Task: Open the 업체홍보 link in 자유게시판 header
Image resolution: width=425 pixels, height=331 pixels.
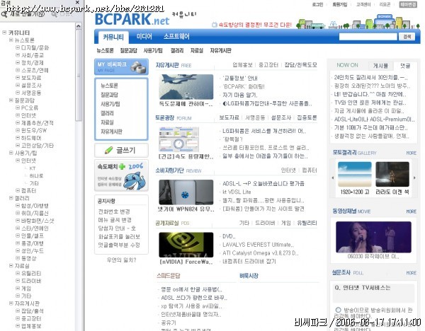Action: [x=242, y=65]
